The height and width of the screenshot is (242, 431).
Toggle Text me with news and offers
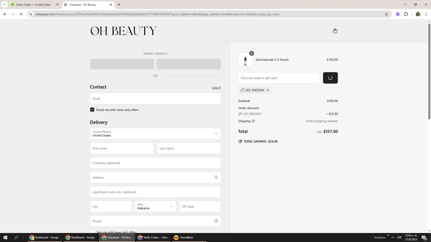(x=92, y=232)
